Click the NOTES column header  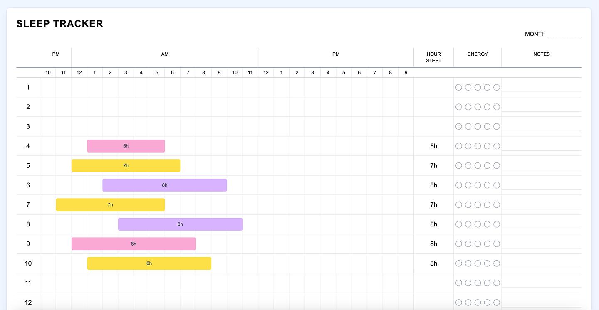point(542,54)
